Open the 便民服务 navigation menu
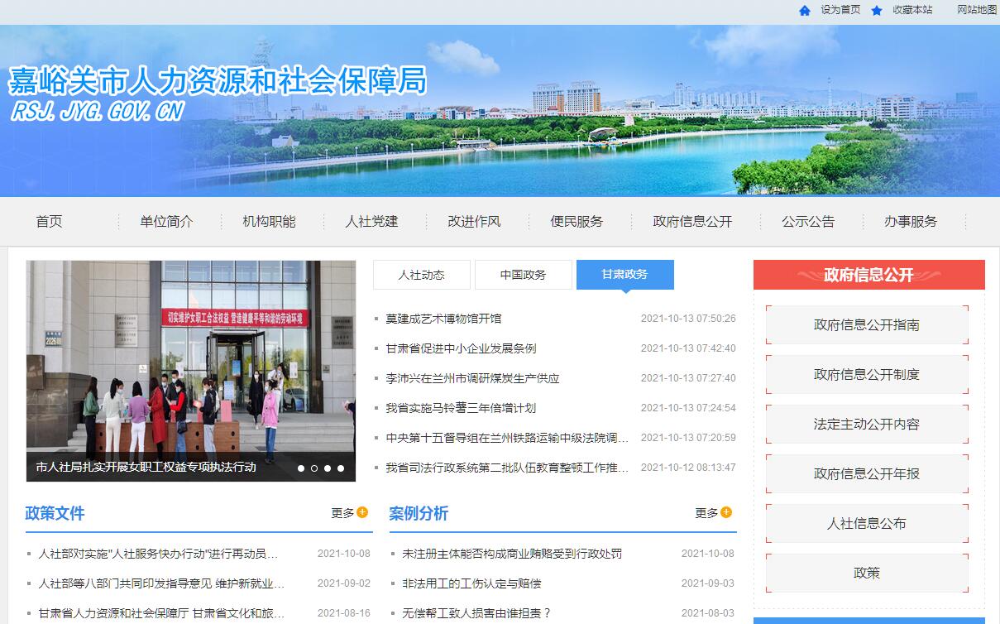 click(x=577, y=222)
